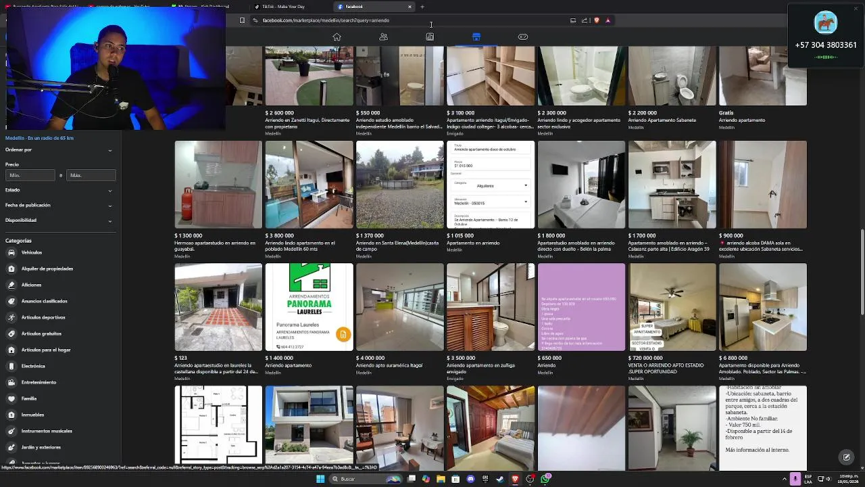
Task: Change location Medellín radio de 65 km
Action: [x=39, y=138]
